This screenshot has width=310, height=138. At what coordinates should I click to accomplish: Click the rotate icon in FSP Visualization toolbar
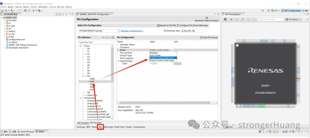pyautogui.click(x=231, y=19)
